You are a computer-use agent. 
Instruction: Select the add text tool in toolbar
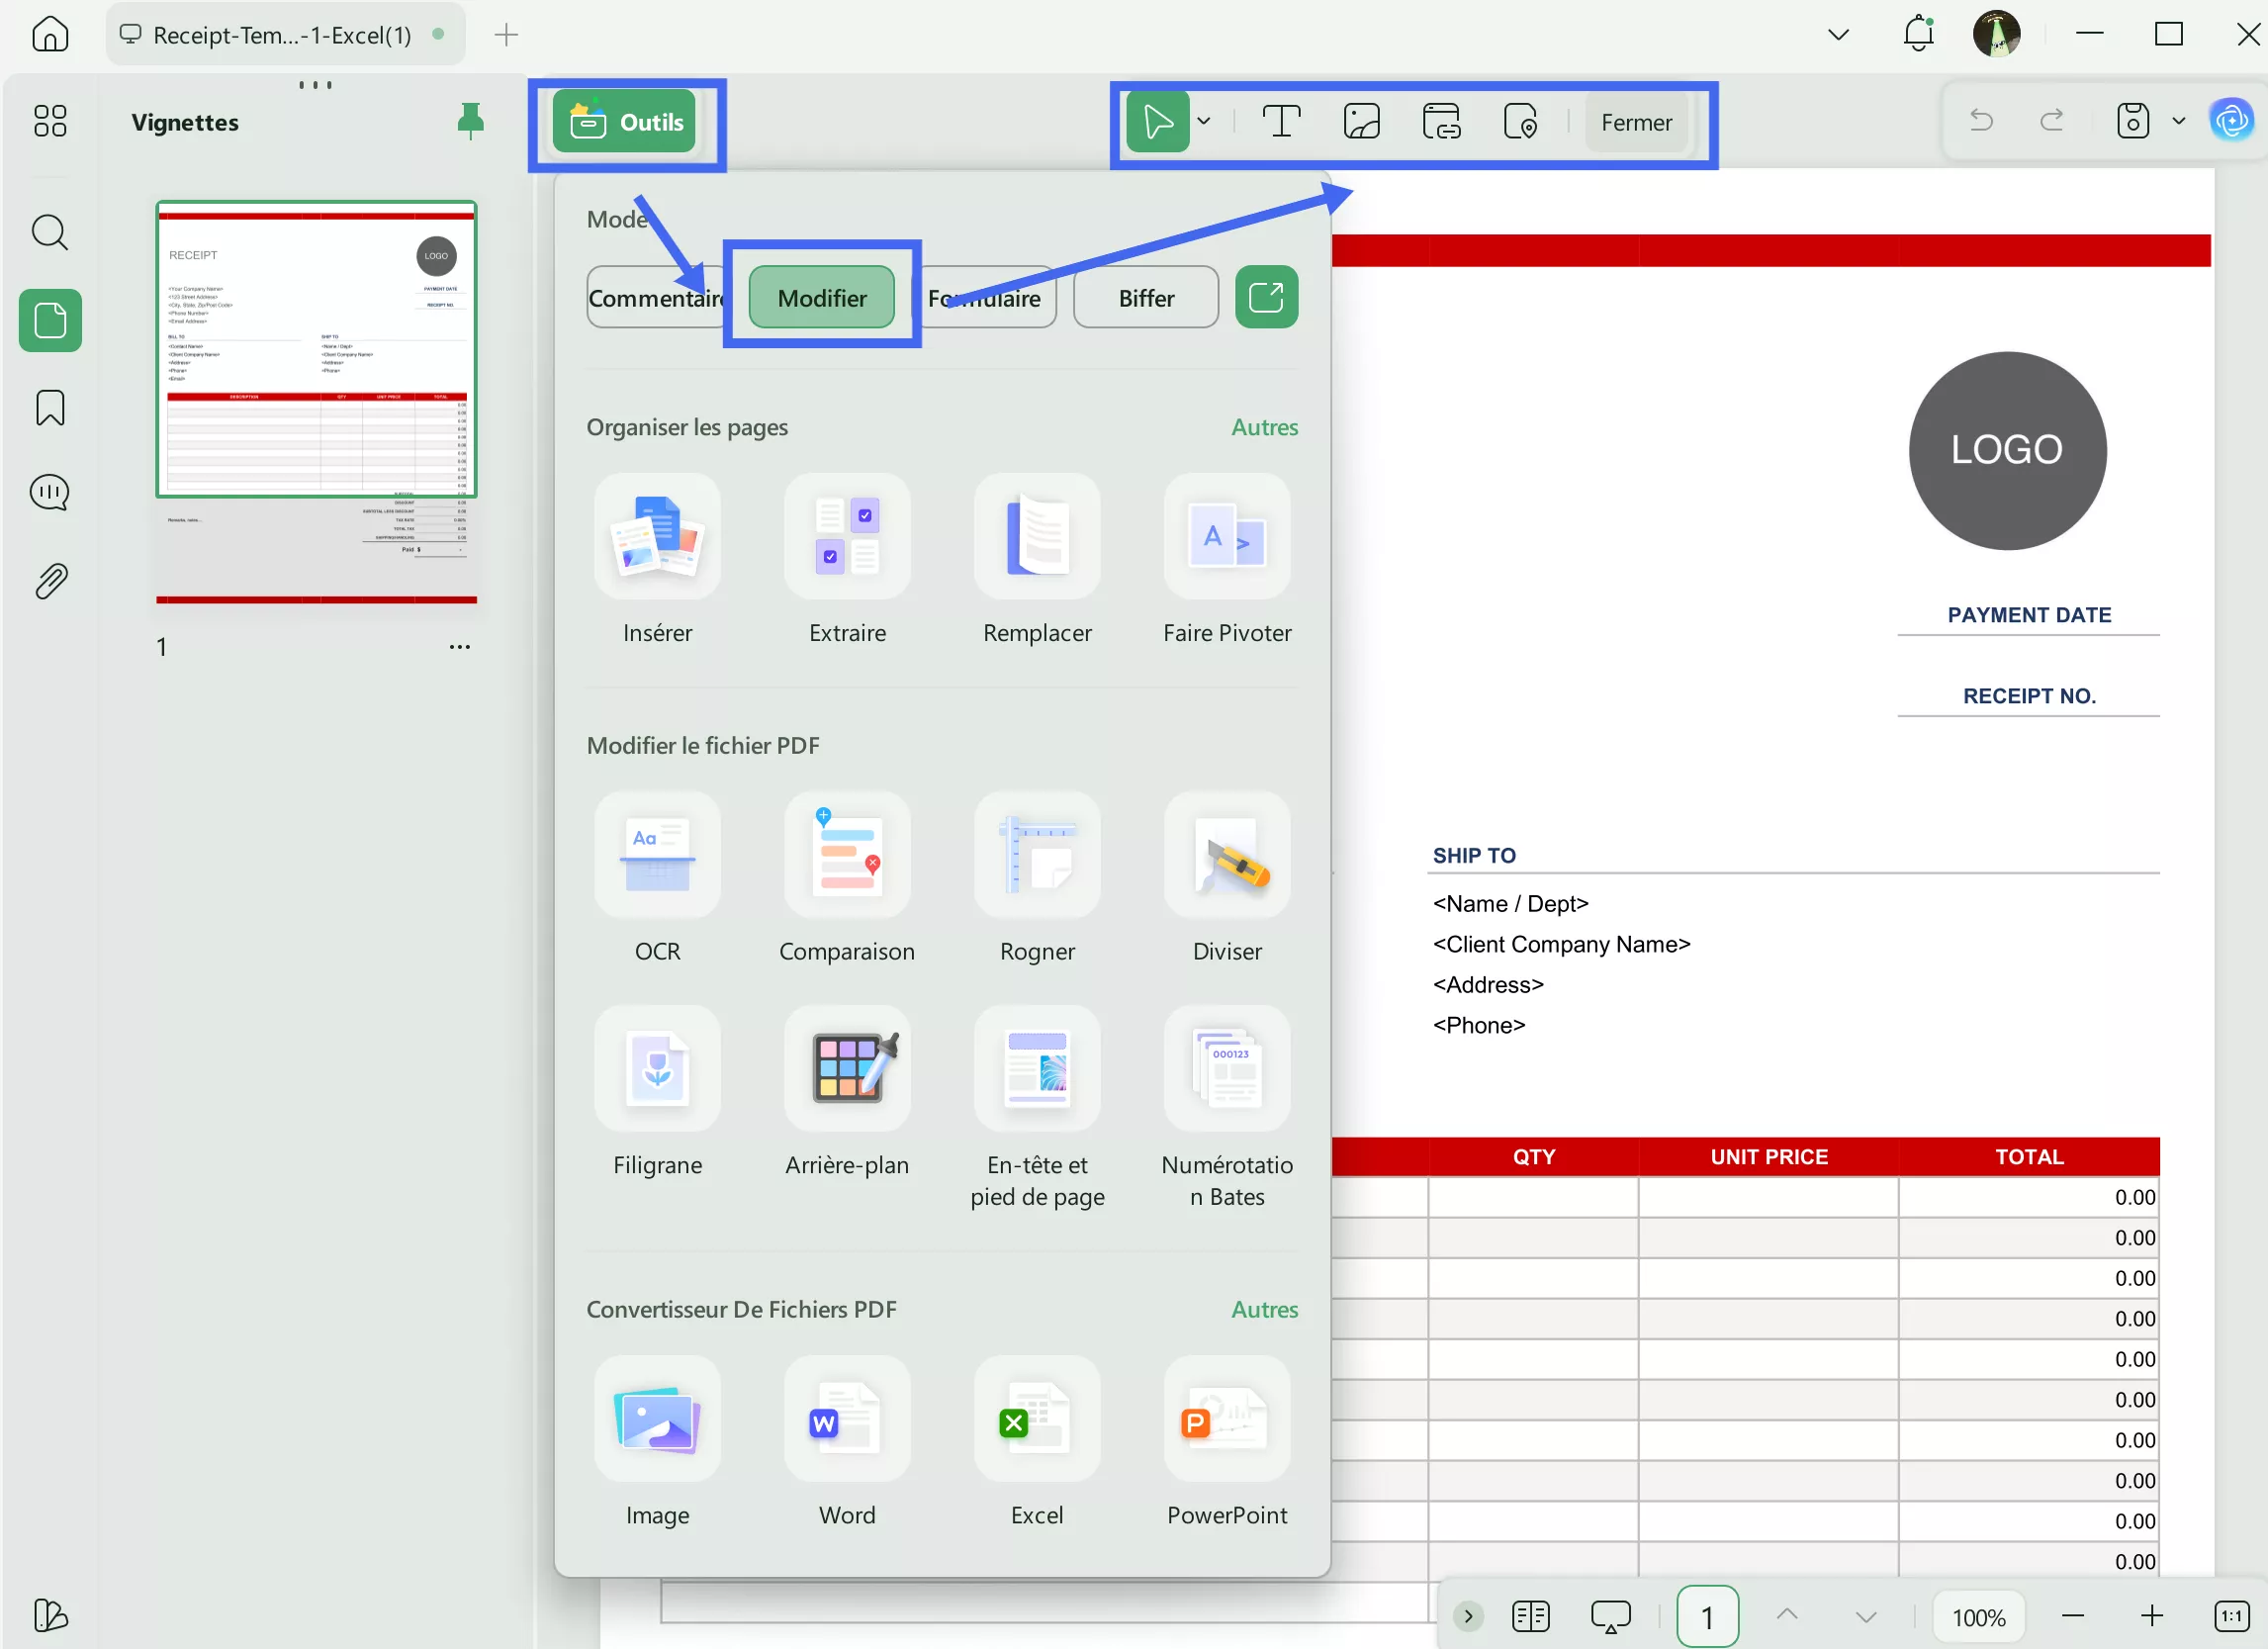1281,122
